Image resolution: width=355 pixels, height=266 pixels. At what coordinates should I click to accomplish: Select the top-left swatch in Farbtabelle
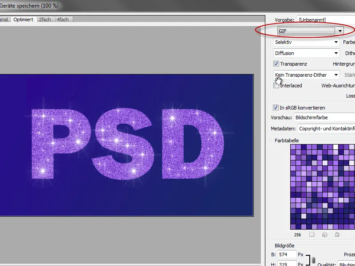pyautogui.click(x=293, y=147)
